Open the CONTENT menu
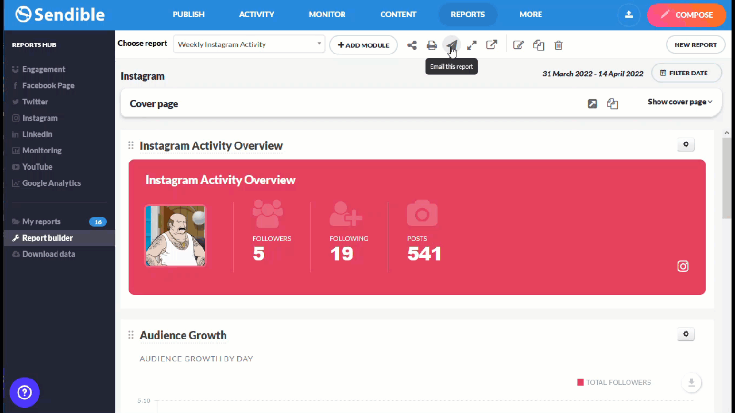This screenshot has height=413, width=735. point(398,14)
